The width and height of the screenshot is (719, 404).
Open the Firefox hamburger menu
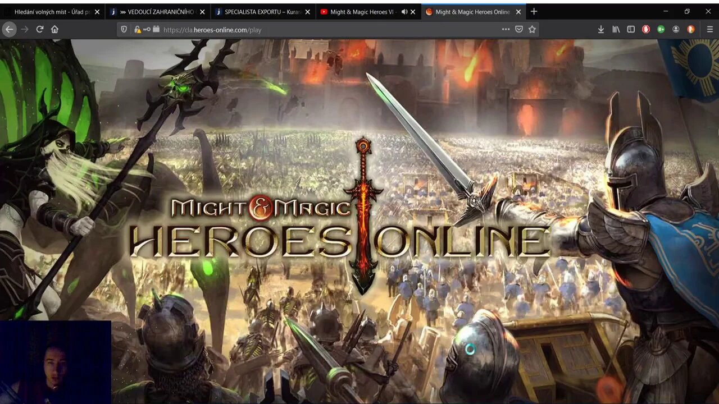pos(710,29)
